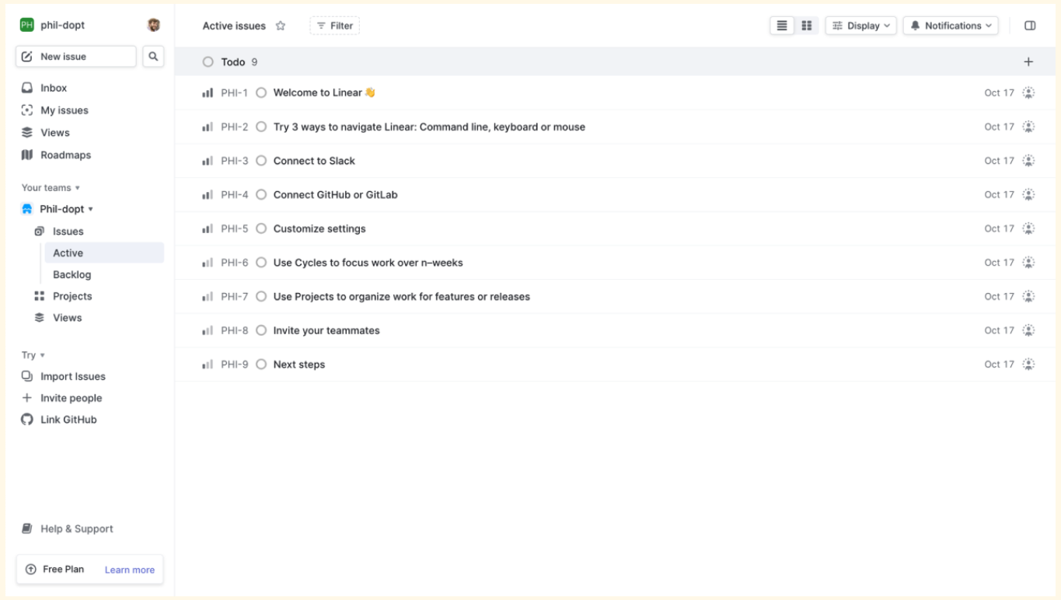Open user avatar in top-left corner

pyautogui.click(x=154, y=25)
